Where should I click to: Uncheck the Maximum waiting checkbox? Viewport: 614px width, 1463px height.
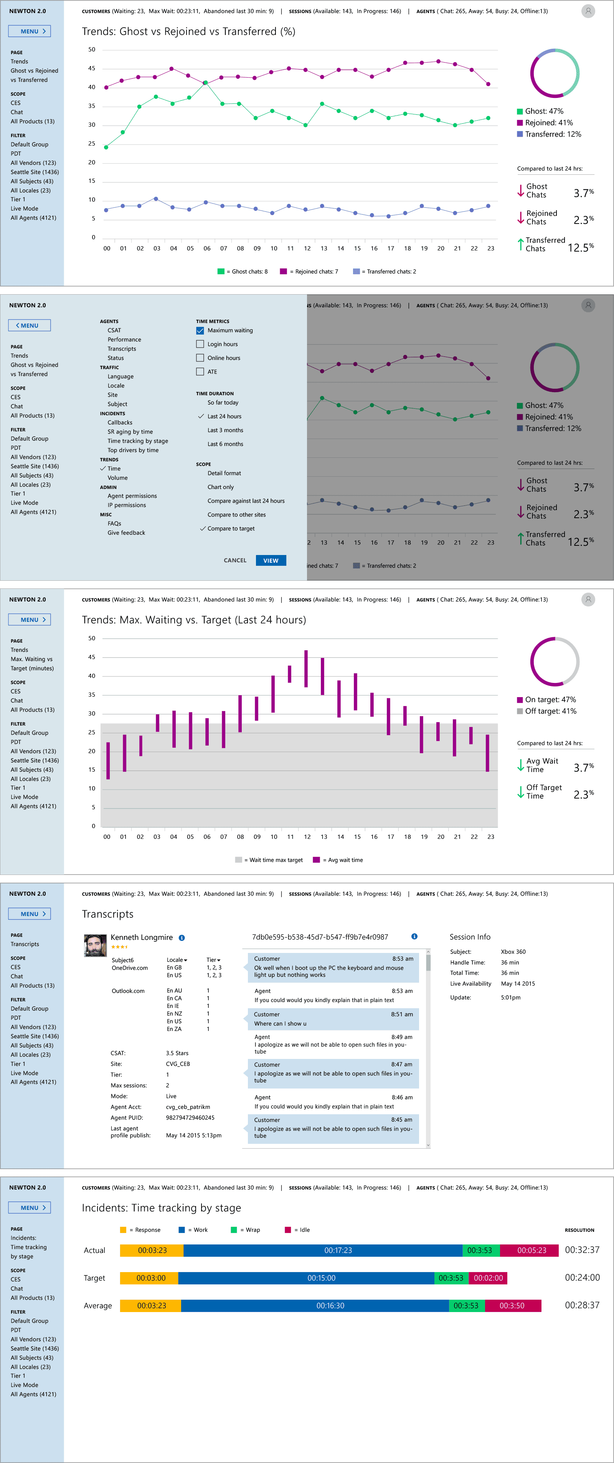pyautogui.click(x=200, y=331)
